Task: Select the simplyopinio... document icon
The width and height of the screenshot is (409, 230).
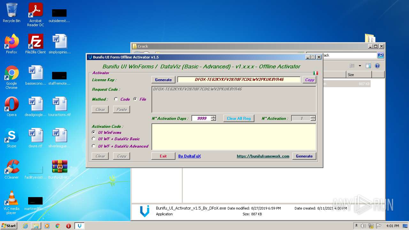Action: click(59, 44)
